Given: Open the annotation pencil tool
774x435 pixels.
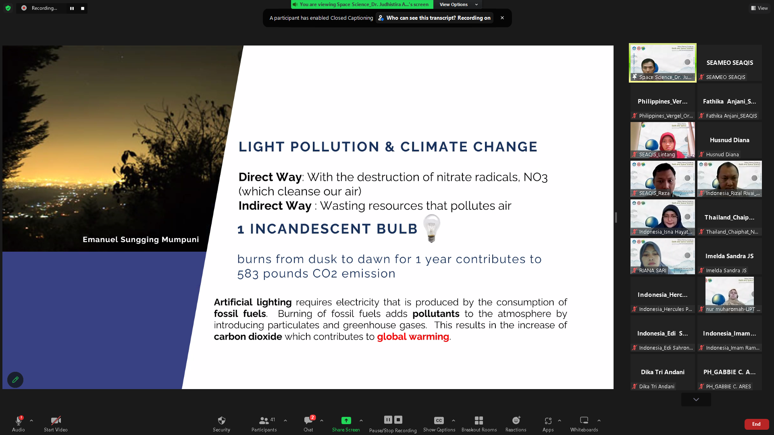Looking at the screenshot, I should click(15, 379).
